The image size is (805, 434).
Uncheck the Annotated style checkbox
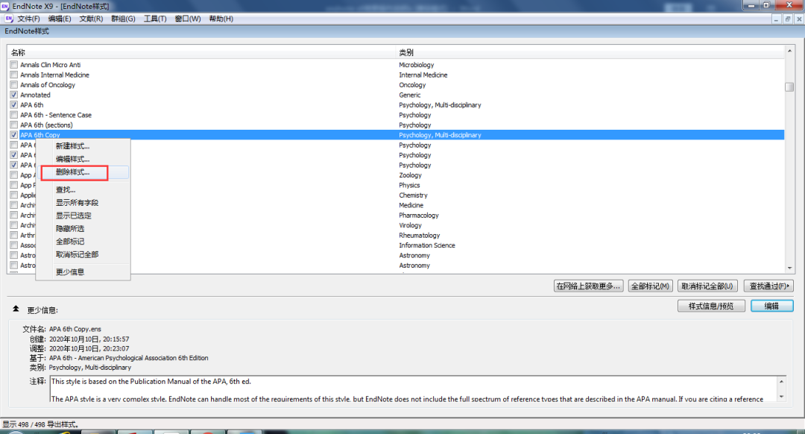(x=14, y=95)
